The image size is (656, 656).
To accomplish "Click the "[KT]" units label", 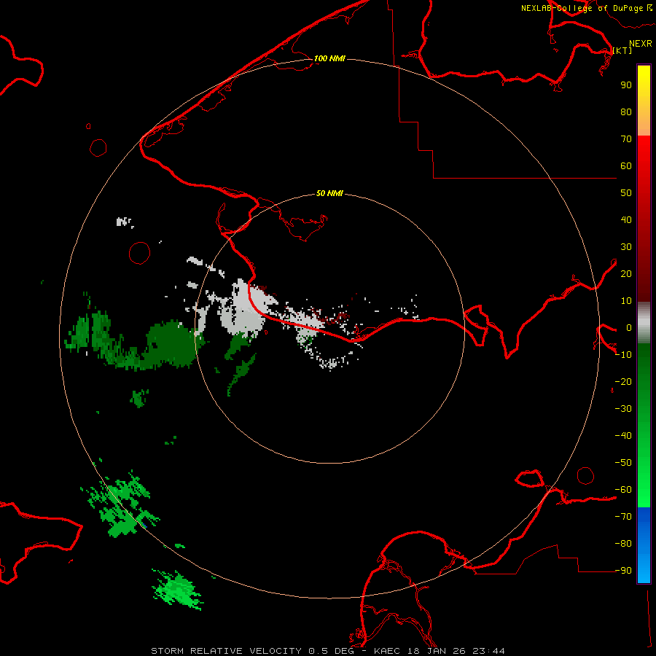I will tap(622, 50).
